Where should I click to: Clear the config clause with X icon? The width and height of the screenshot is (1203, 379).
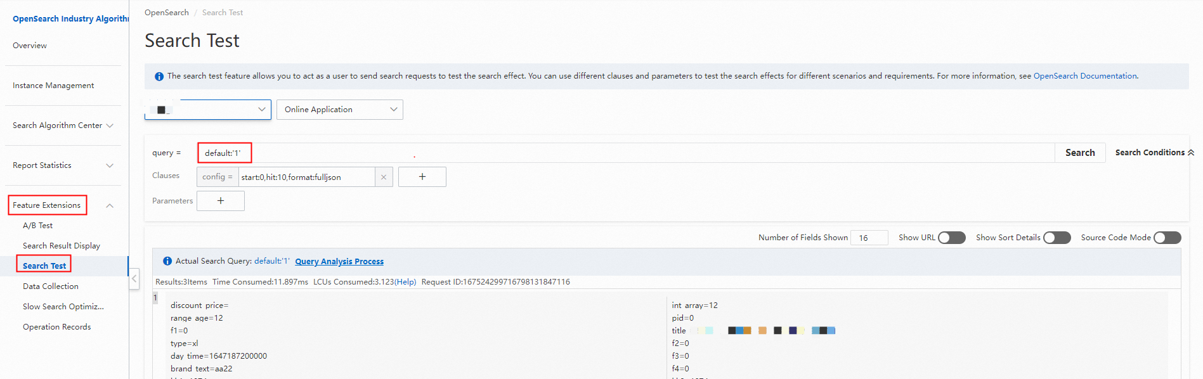384,177
